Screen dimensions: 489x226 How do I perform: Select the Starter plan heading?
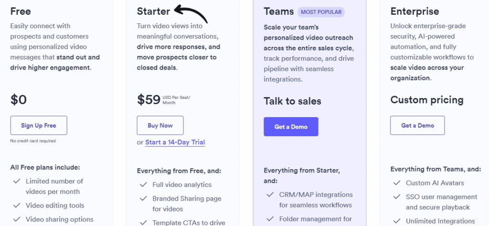tap(153, 11)
